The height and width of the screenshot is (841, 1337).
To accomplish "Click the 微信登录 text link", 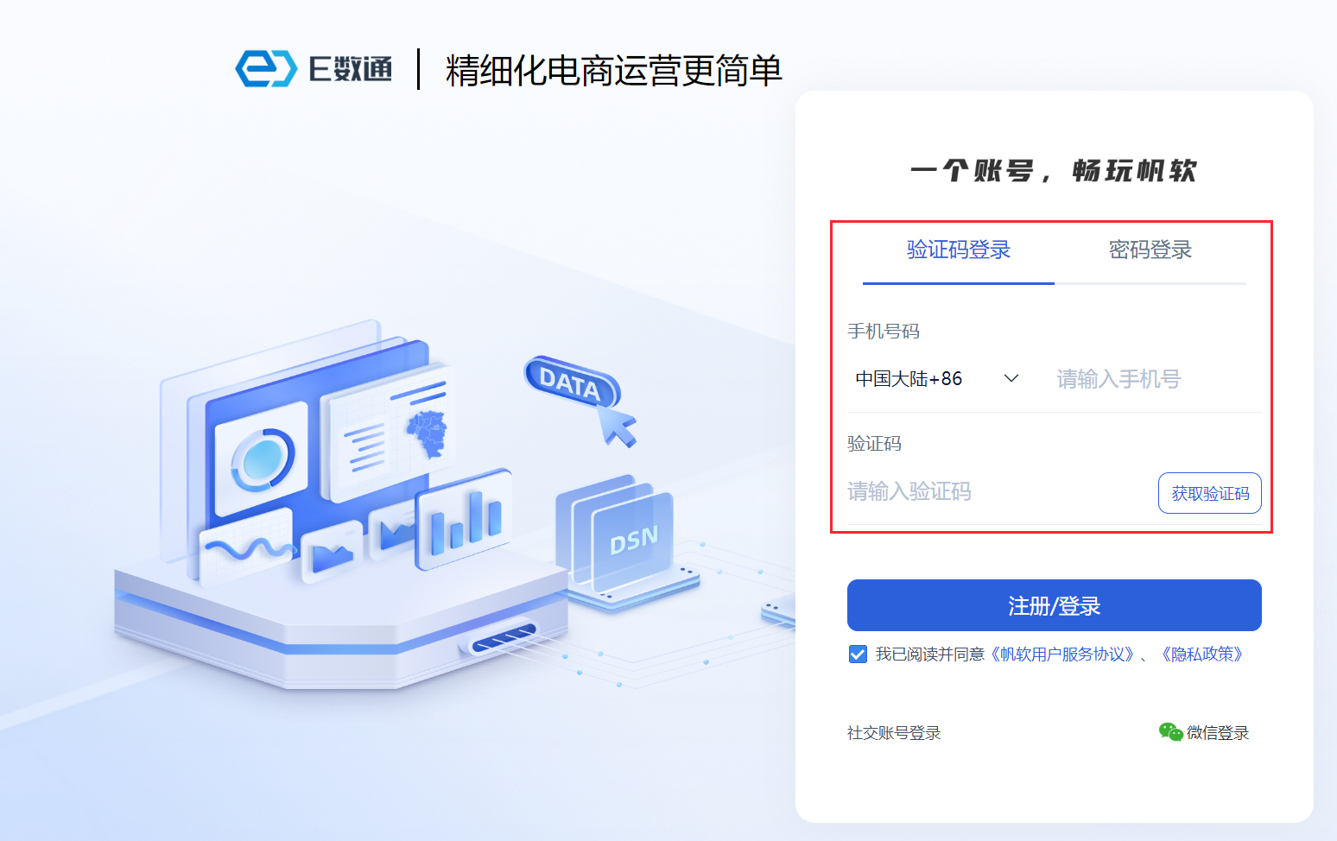I will pyautogui.click(x=1218, y=732).
